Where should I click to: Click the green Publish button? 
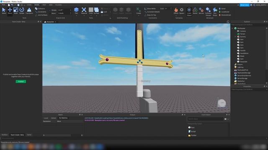click(21, 82)
